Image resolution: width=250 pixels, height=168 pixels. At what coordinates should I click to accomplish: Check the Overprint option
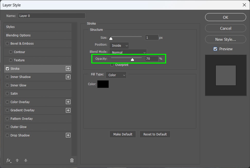(112, 65)
